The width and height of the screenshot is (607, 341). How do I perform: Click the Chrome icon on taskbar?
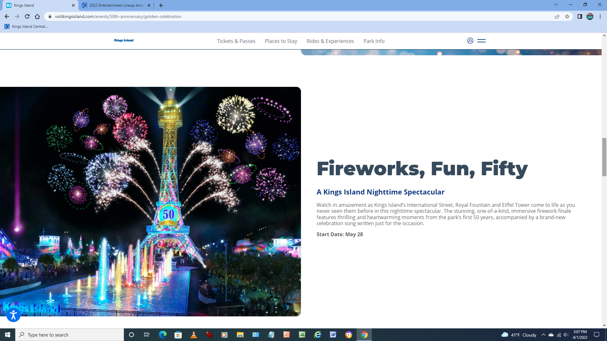364,335
